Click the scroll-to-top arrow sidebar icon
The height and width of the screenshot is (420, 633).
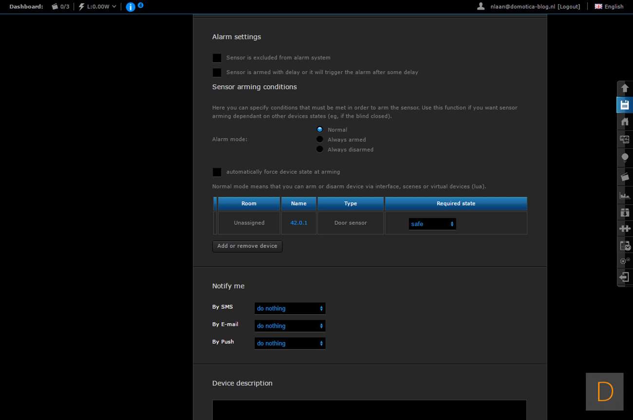[x=625, y=88]
